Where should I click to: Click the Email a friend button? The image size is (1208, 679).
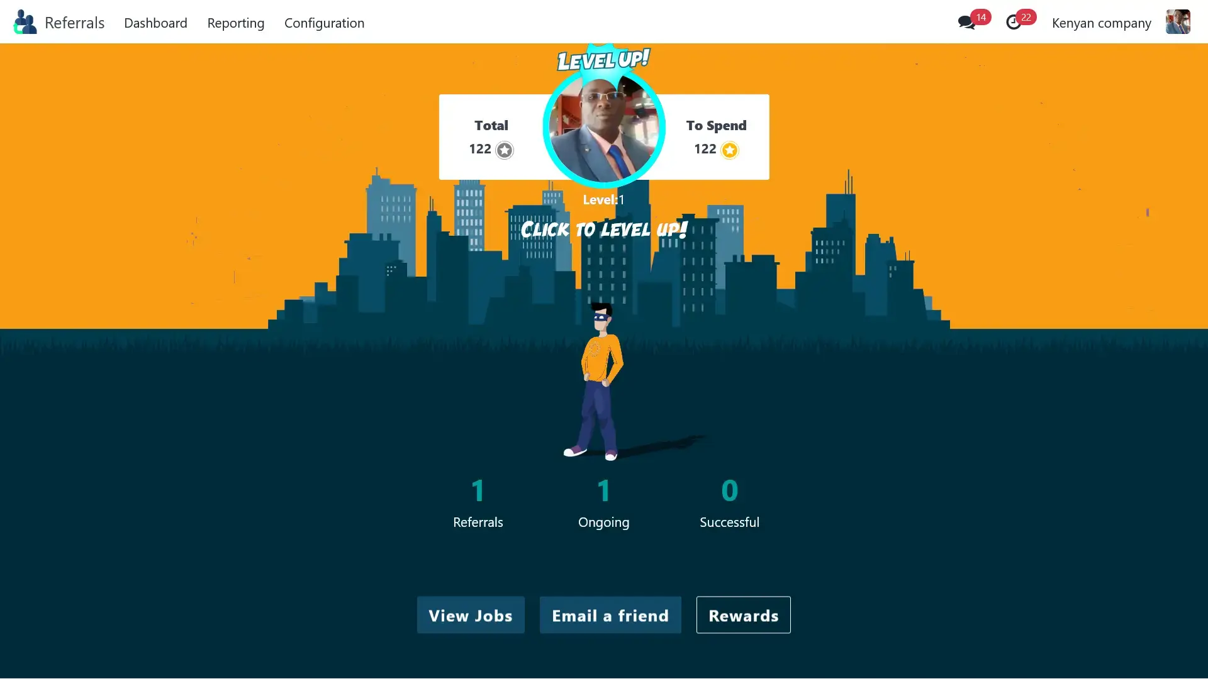(x=610, y=615)
